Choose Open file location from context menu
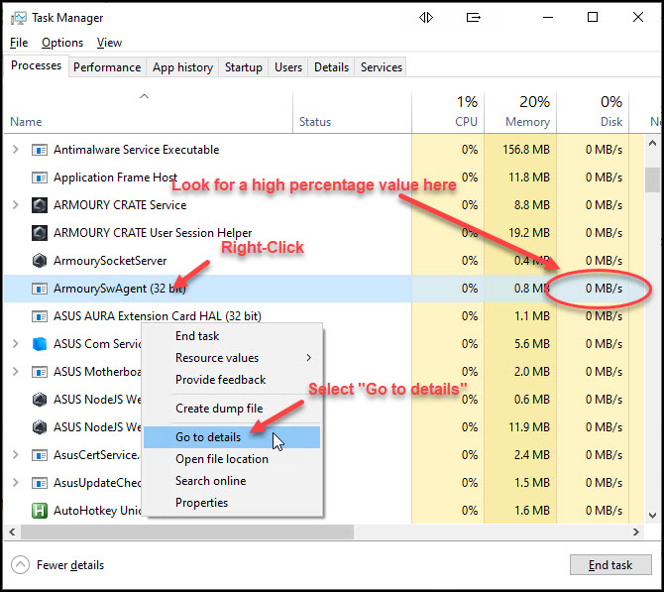This screenshot has height=592, width=664. [x=222, y=459]
